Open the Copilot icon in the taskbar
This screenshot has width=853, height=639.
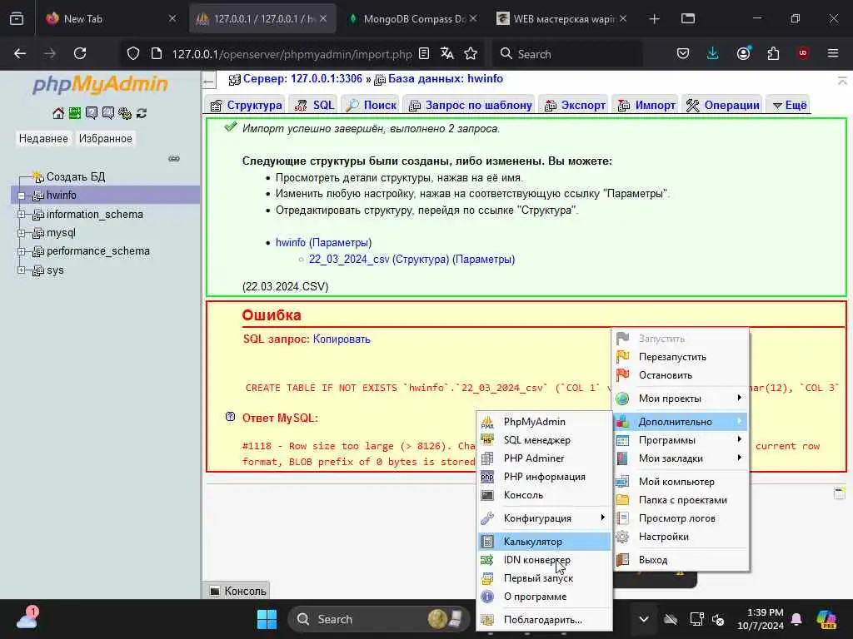coord(827,619)
